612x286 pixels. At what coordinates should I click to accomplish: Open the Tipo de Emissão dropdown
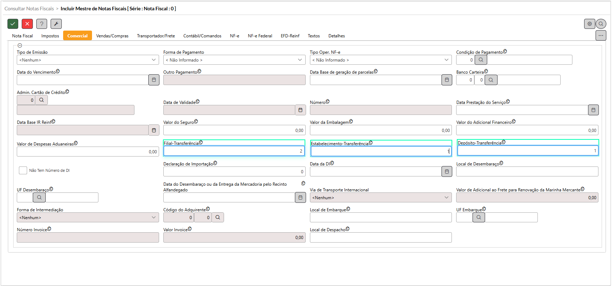tap(88, 60)
